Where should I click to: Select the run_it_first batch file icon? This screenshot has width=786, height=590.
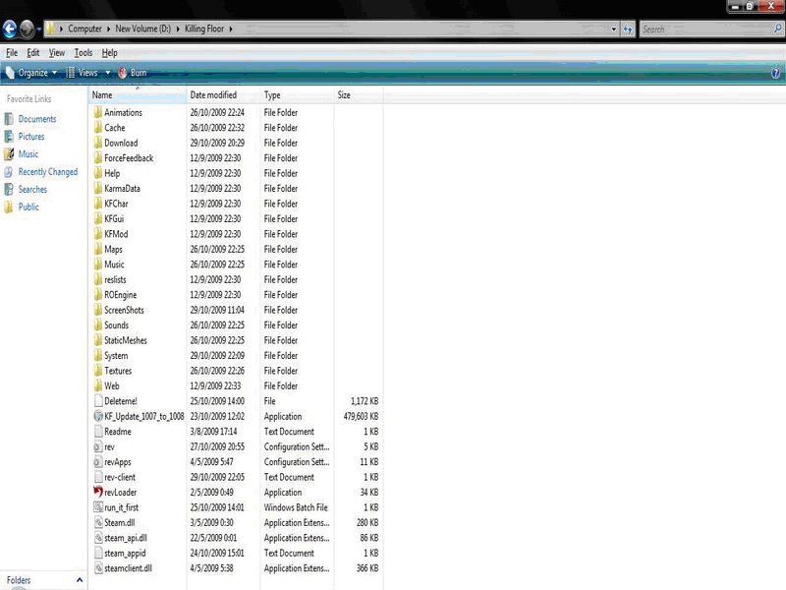(x=98, y=507)
